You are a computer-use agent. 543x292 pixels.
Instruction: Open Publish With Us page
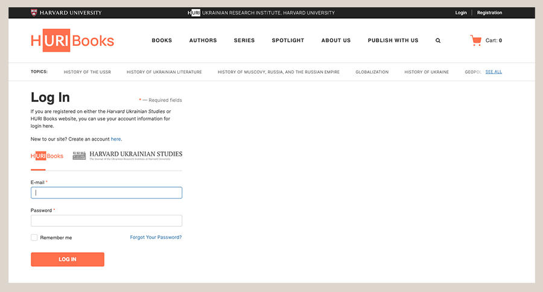pyautogui.click(x=393, y=40)
